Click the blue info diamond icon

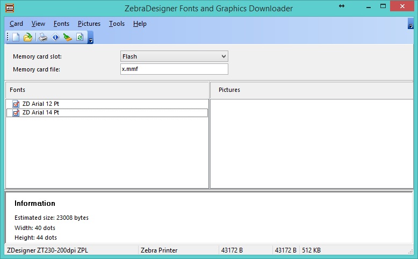click(55, 37)
